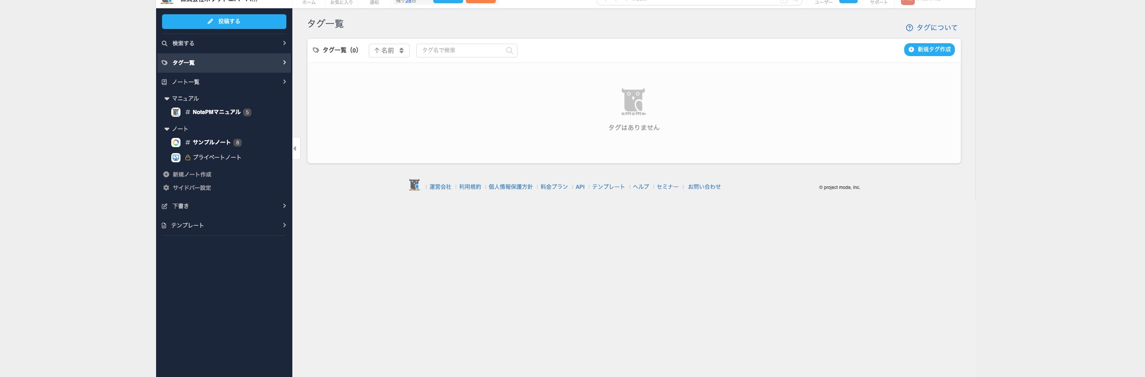
Task: Click the plus icon beside 新規ノート作成
Action: point(166,175)
